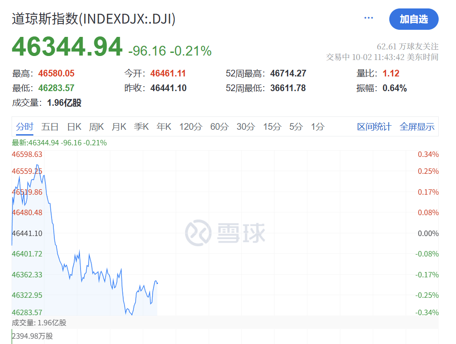The image size is (456, 344).
Task: Select the 年K yearly chart view
Action: (x=163, y=127)
